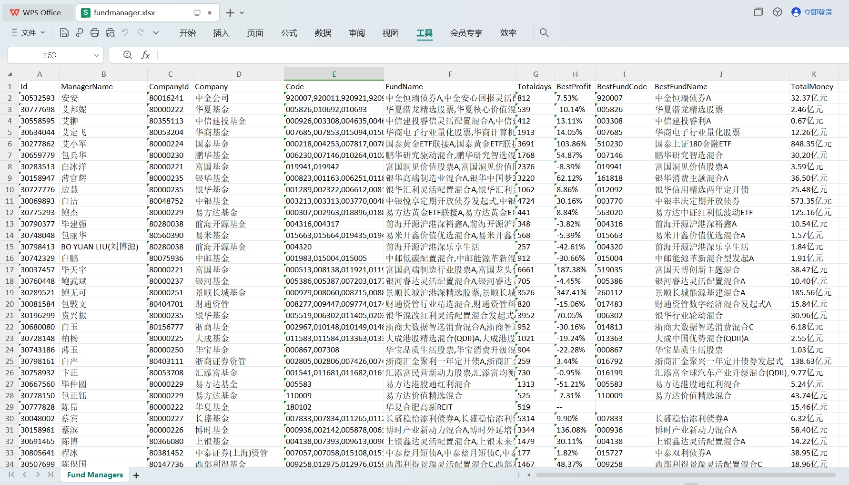The height and width of the screenshot is (485, 849).
Task: Click the fx insert function icon
Action: [145, 55]
